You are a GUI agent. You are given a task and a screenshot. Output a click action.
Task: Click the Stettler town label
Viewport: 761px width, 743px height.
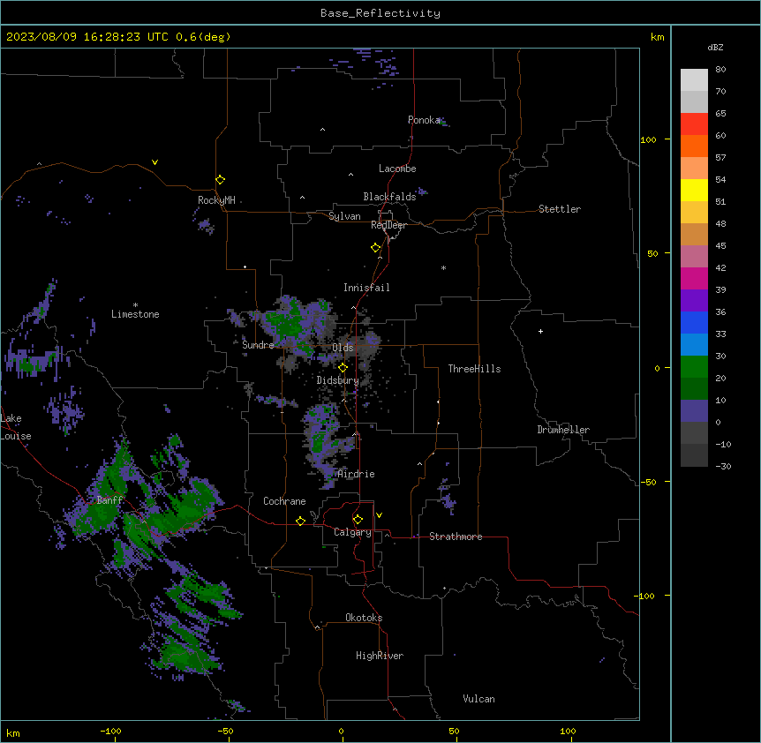pyautogui.click(x=560, y=209)
